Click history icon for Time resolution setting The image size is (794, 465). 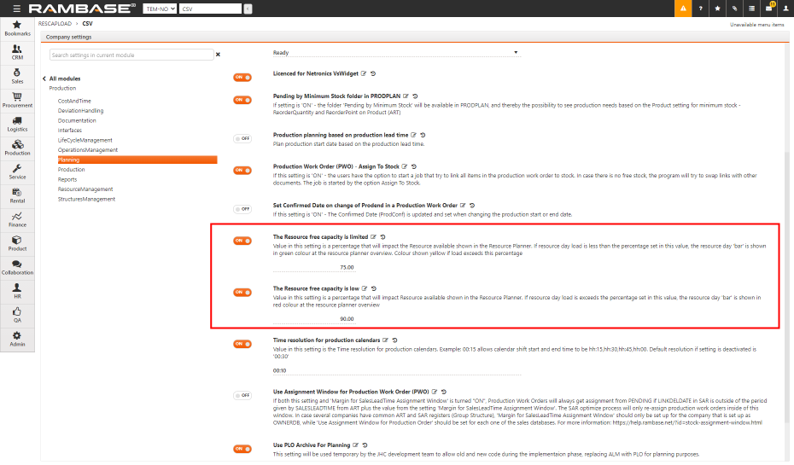click(395, 341)
